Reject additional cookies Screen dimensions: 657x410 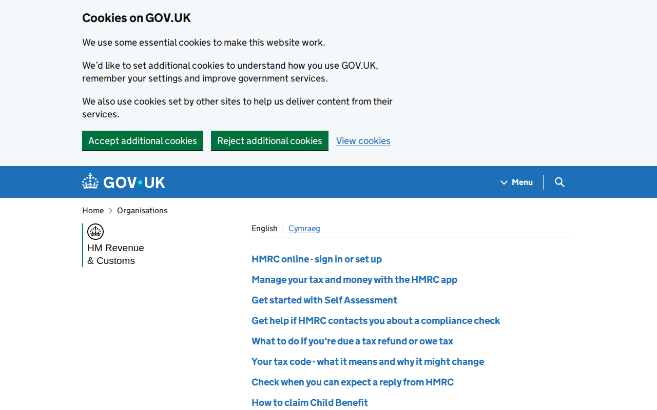click(x=269, y=140)
